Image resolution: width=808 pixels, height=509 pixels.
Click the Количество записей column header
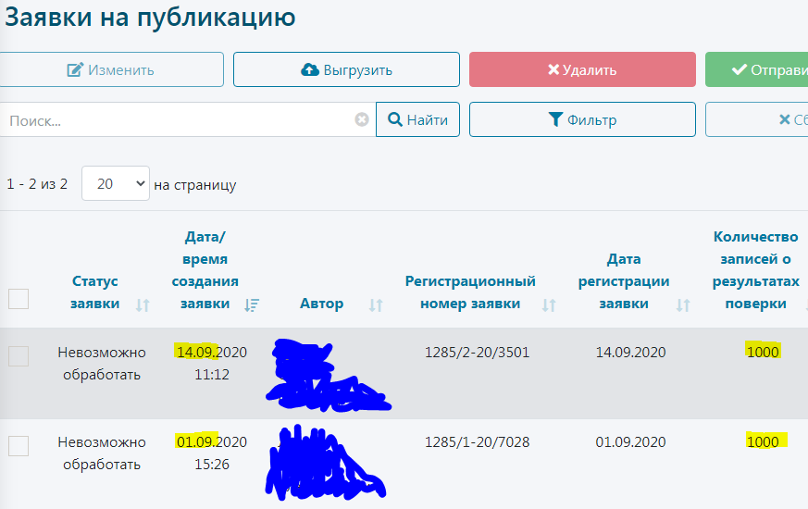[x=755, y=269]
